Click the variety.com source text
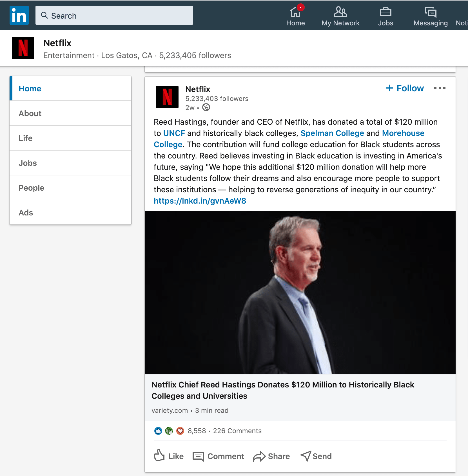Viewport: 468px width, 476px height. (x=170, y=411)
